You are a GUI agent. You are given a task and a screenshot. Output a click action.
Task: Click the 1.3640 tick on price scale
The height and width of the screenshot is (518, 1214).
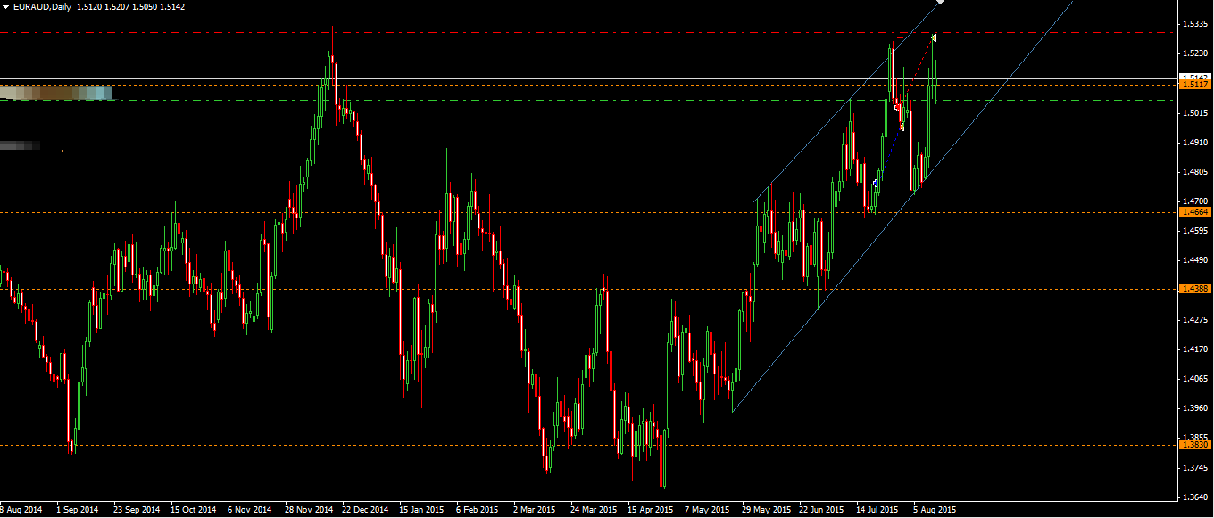pos(1196,497)
